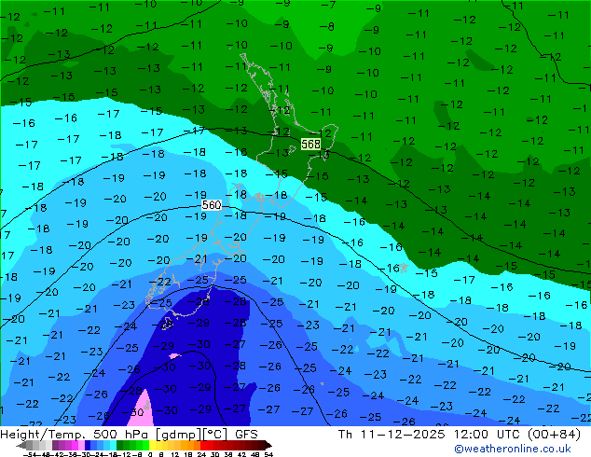Pick the bright yellow swatch in temperature legend
The width and height of the screenshot is (591, 457).
click(x=152, y=445)
